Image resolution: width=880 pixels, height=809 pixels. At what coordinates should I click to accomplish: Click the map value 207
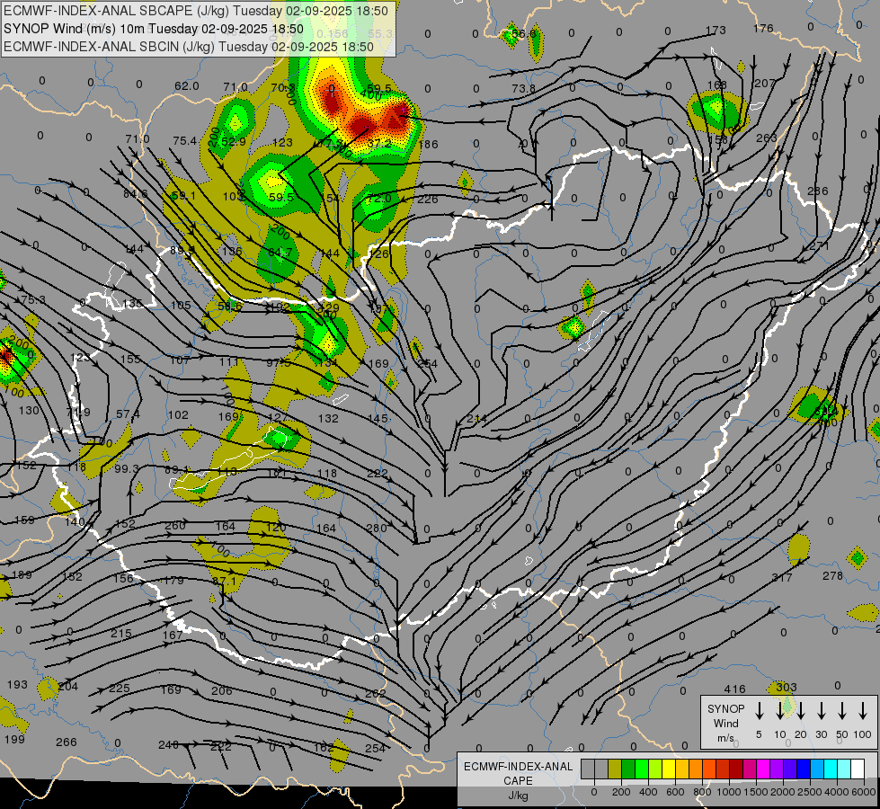[x=764, y=83]
